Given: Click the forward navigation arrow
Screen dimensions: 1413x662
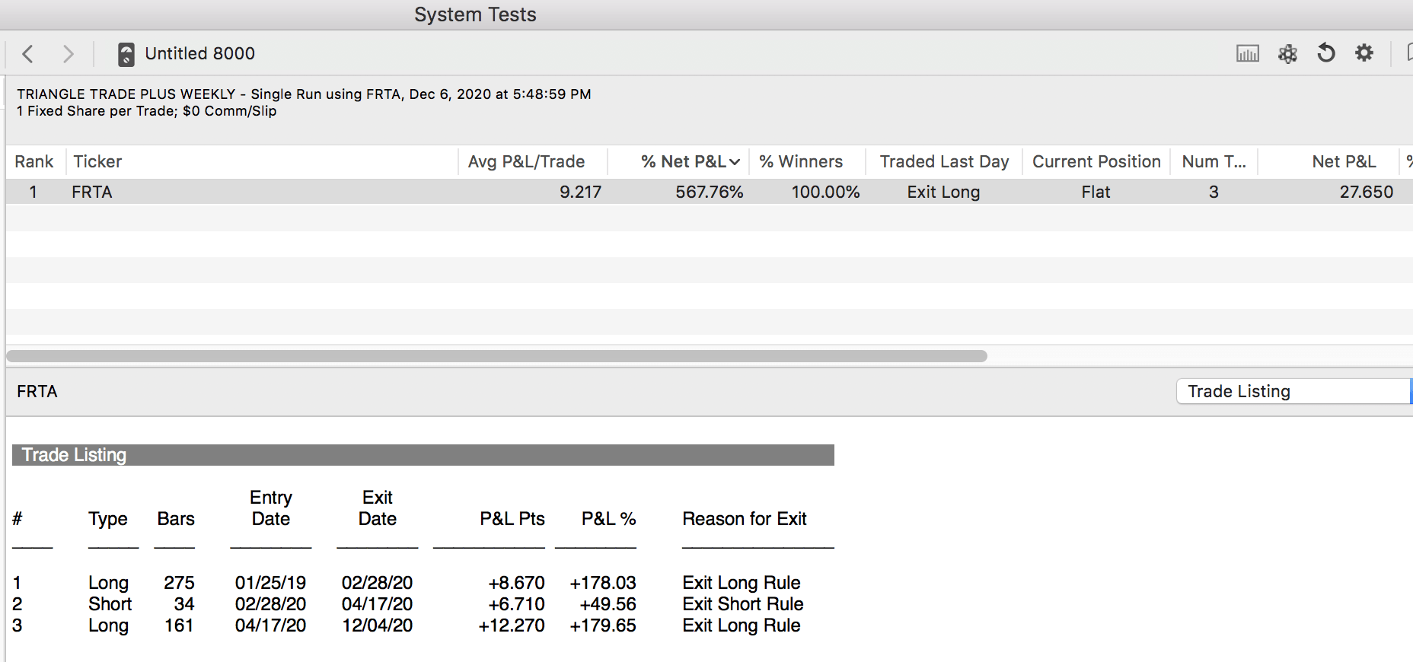Looking at the screenshot, I should [68, 54].
